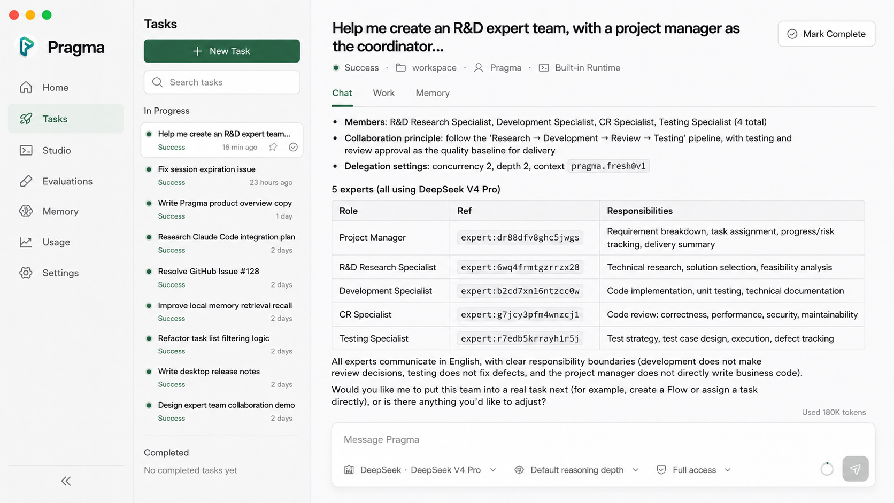Click the Built-in Runtime icon
This screenshot has height=503, width=894.
click(544, 67)
